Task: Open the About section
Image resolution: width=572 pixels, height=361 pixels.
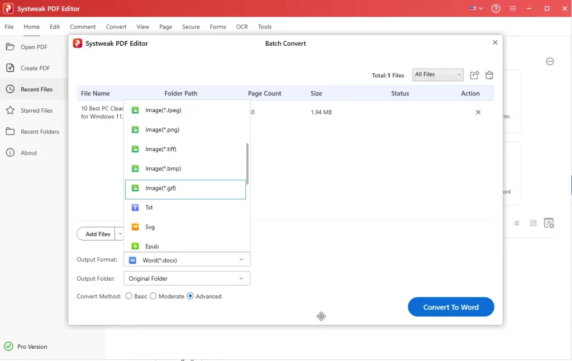Action: pyautogui.click(x=34, y=153)
